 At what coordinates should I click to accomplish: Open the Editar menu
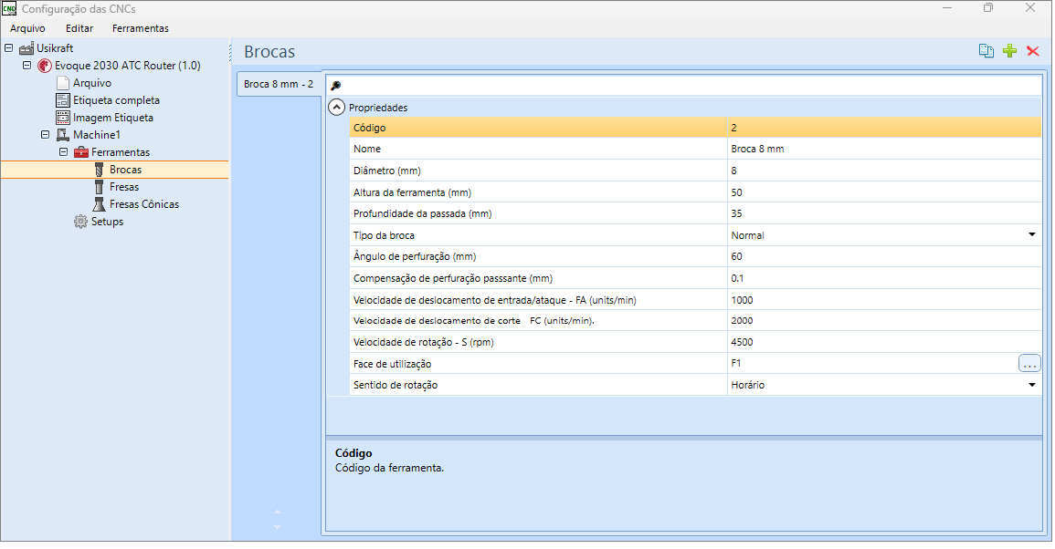[x=79, y=28]
